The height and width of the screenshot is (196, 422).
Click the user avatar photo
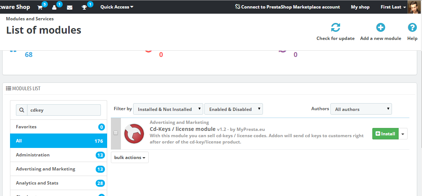coord(414,7)
